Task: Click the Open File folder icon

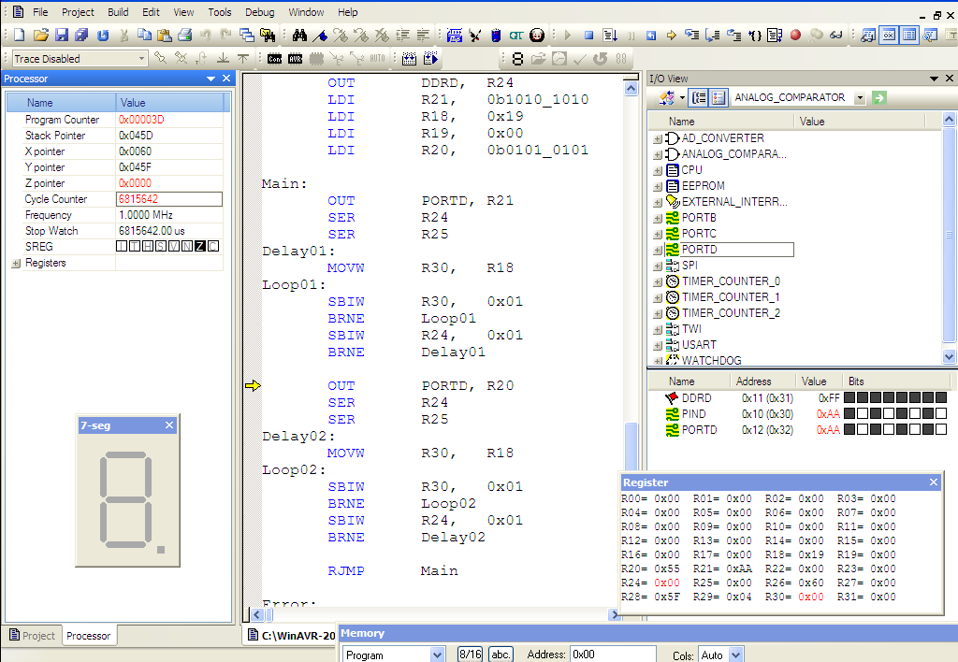Action: tap(40, 36)
